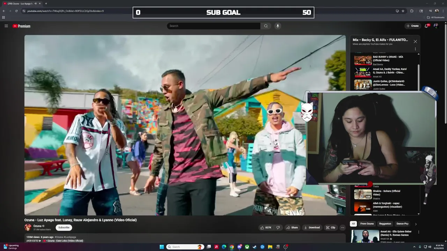Click the install app icon in address bar
Viewport: 447px width, 251px height.
pyautogui.click(x=397, y=11)
